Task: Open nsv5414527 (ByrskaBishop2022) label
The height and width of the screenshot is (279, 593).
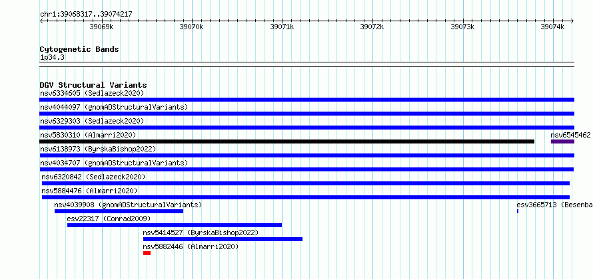Action: pos(201,233)
